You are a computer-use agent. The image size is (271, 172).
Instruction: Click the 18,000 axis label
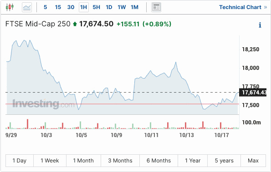tap(251, 68)
